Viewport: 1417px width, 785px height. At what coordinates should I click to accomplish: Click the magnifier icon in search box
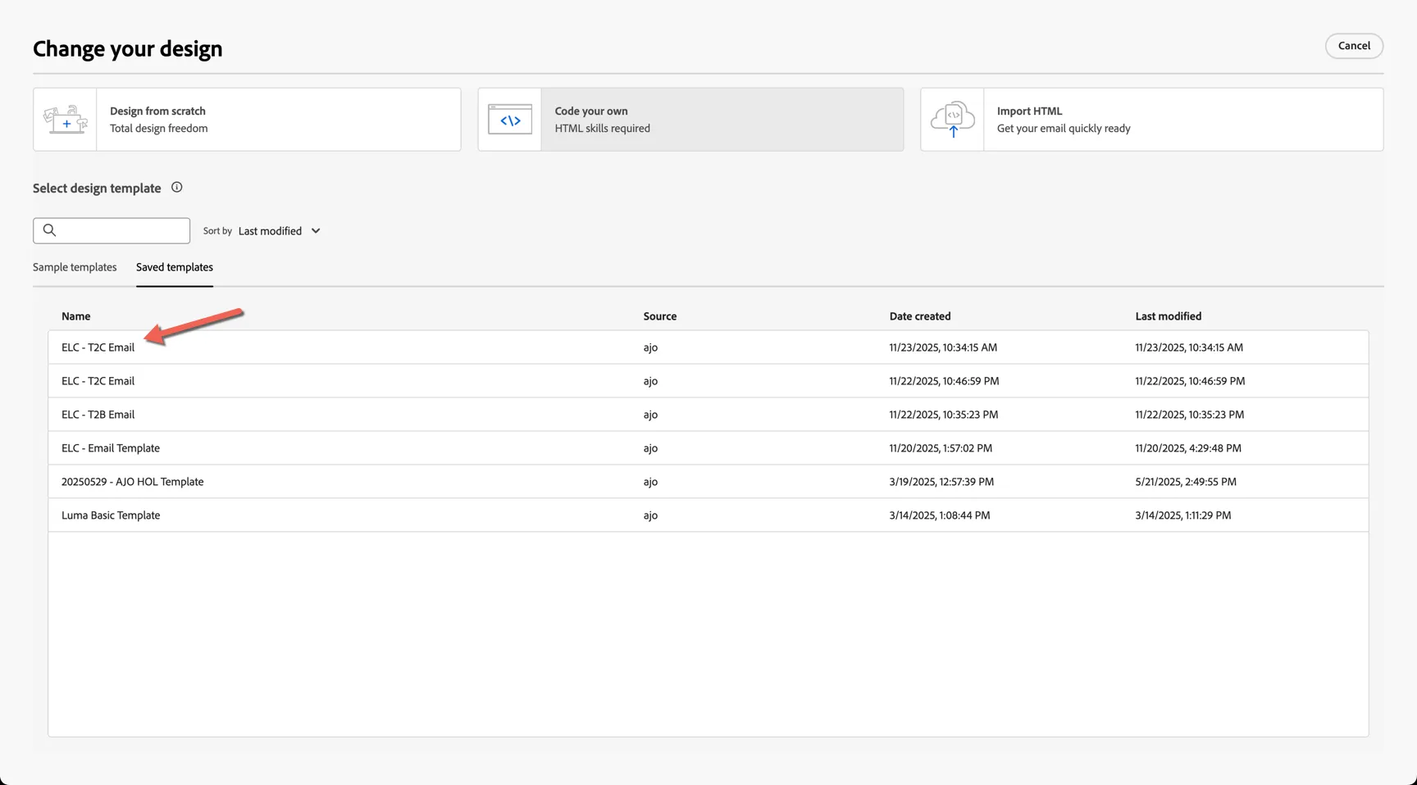point(49,230)
